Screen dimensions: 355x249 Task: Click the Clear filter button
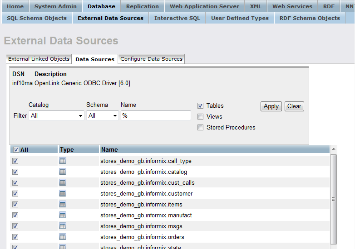coord(294,106)
